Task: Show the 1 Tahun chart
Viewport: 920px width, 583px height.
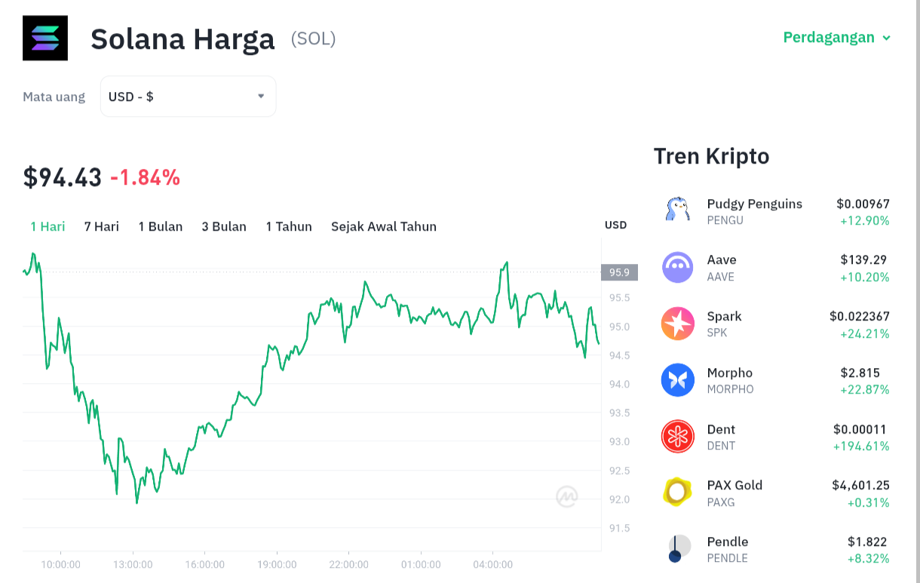Action: (289, 226)
